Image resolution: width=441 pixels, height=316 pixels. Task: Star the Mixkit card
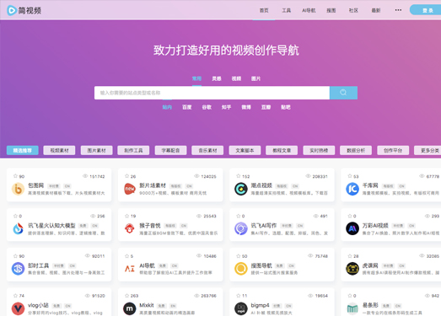click(x=126, y=296)
